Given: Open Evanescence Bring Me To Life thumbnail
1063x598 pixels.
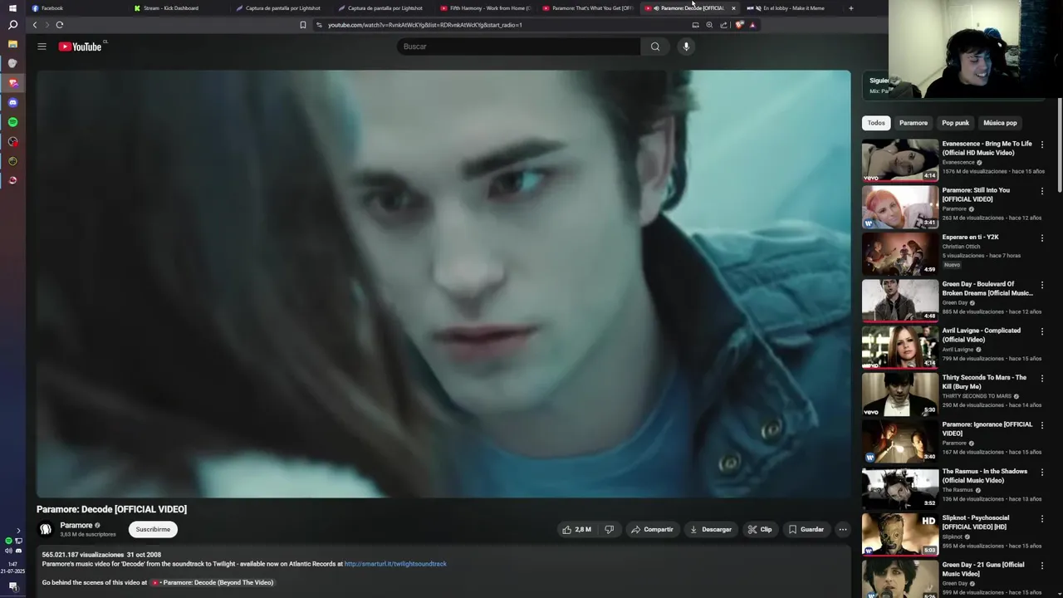Looking at the screenshot, I should coord(900,160).
